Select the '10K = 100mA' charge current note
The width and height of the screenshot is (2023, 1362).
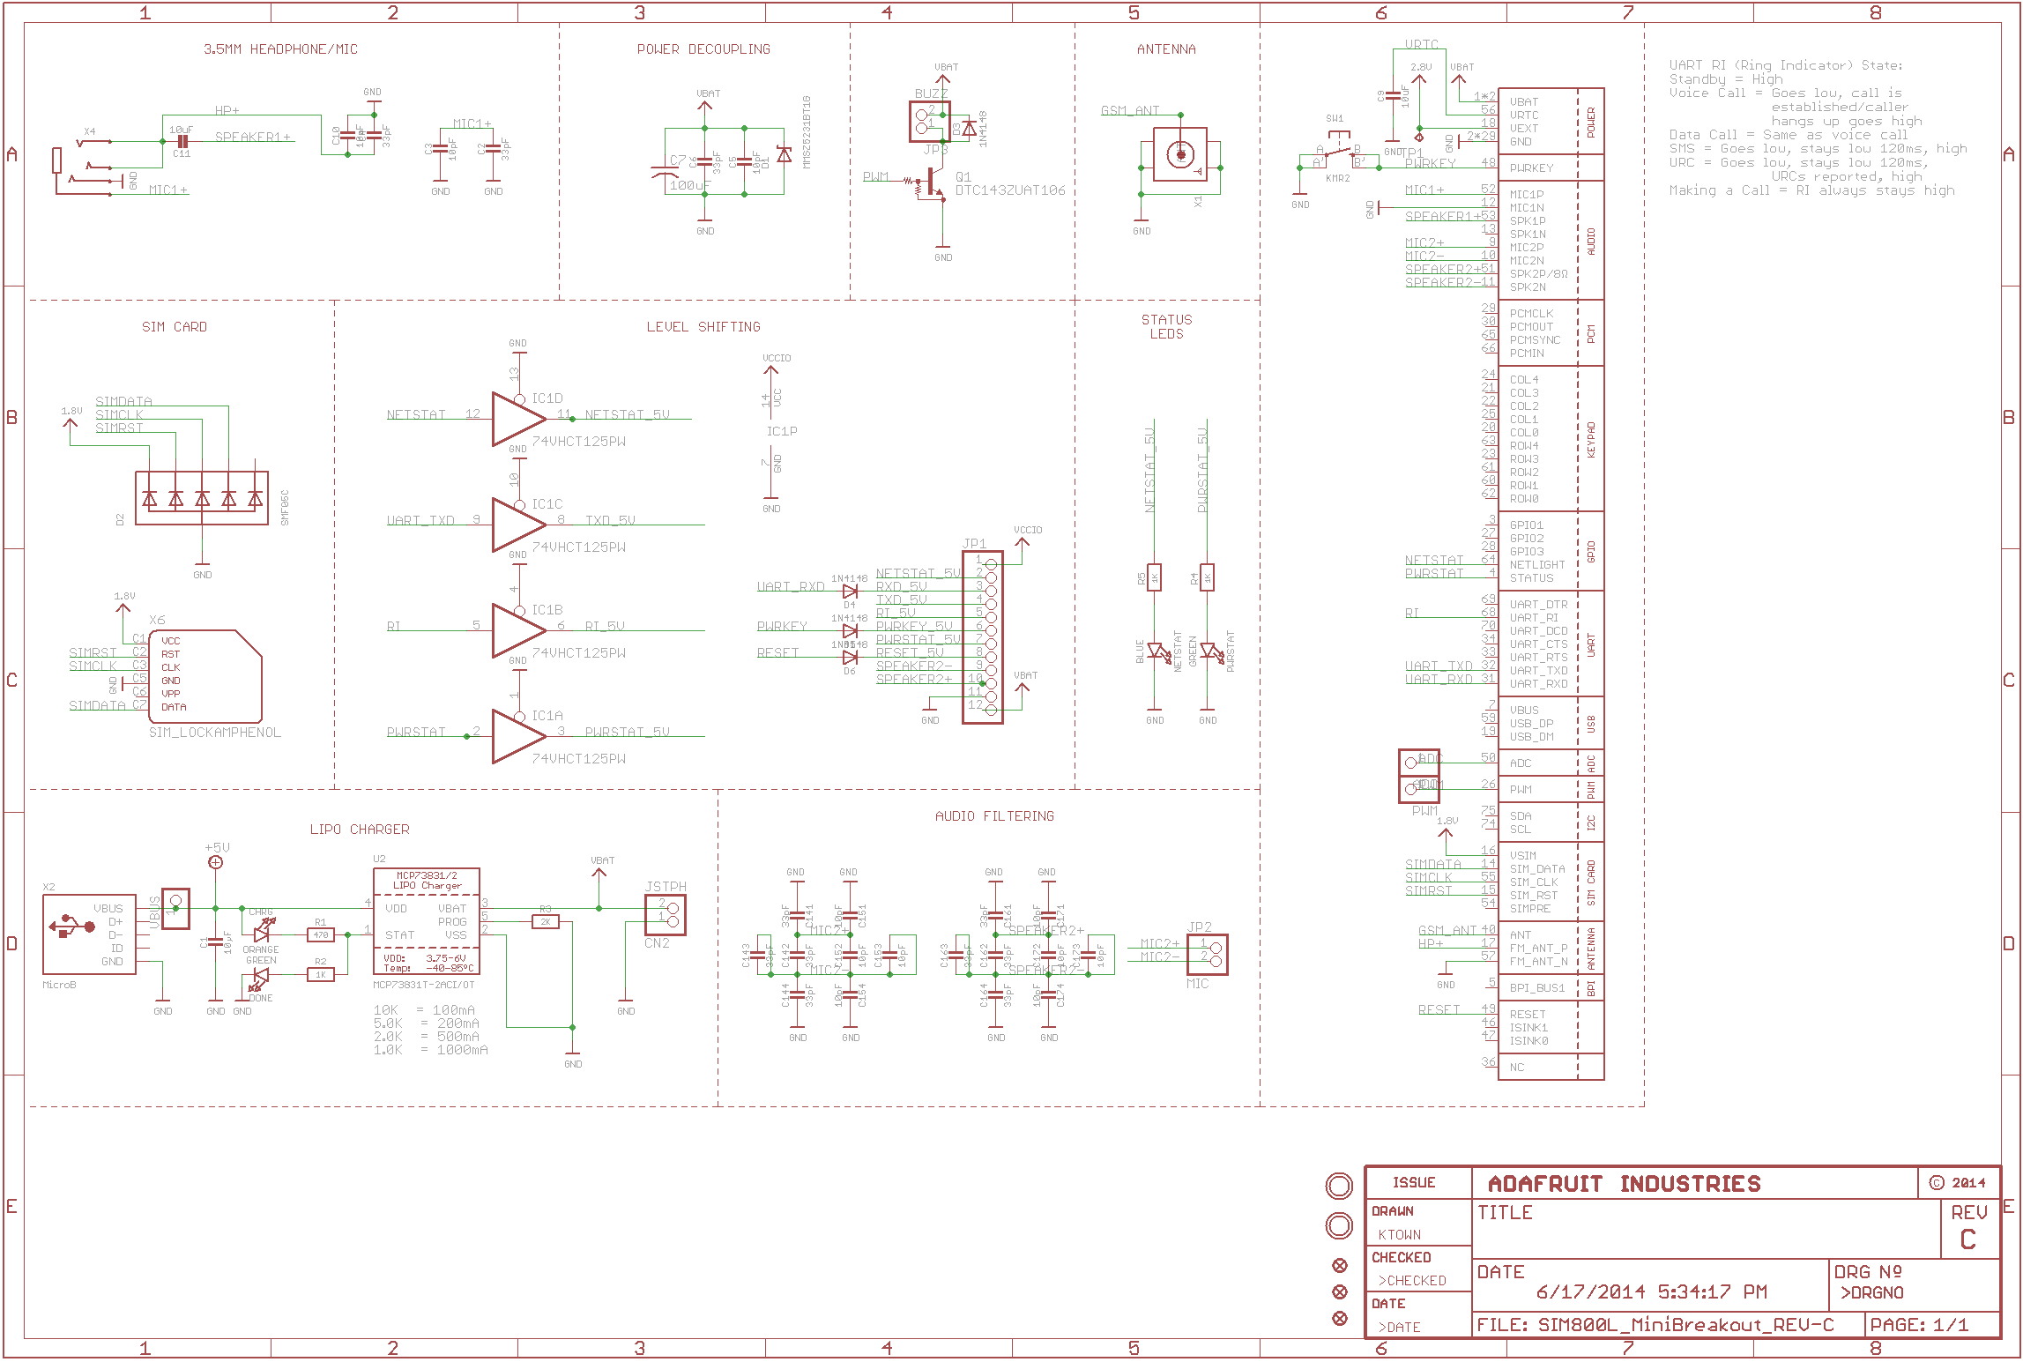click(425, 1010)
